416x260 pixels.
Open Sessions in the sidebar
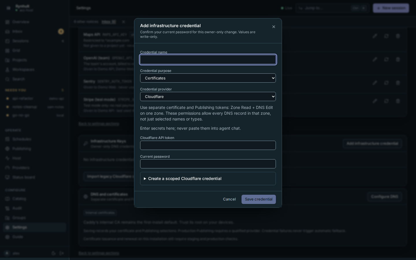click(35, 41)
